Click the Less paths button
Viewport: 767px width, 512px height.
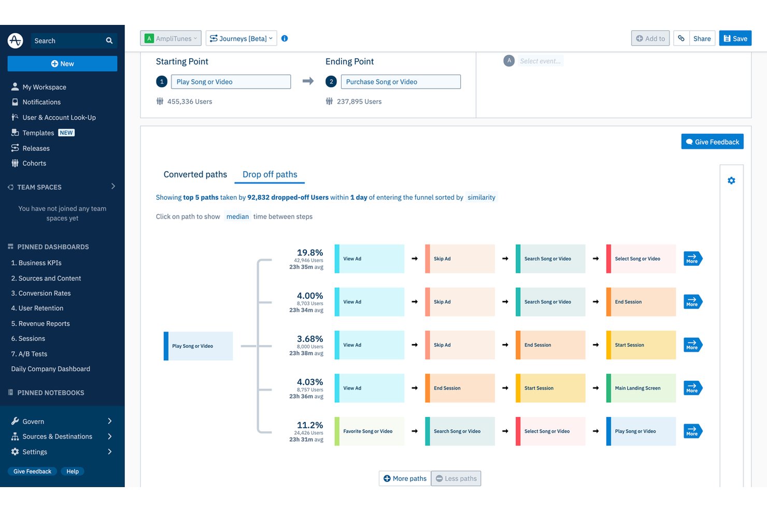[456, 478]
